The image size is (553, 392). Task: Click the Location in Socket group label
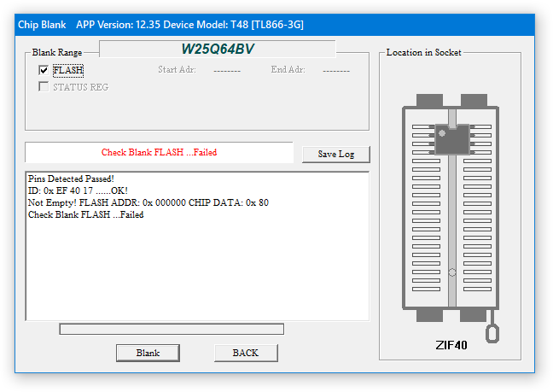(423, 52)
